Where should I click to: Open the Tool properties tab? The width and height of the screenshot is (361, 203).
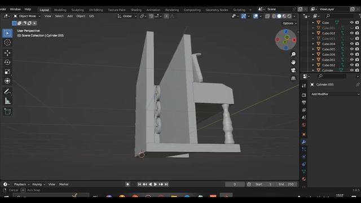coord(304,86)
